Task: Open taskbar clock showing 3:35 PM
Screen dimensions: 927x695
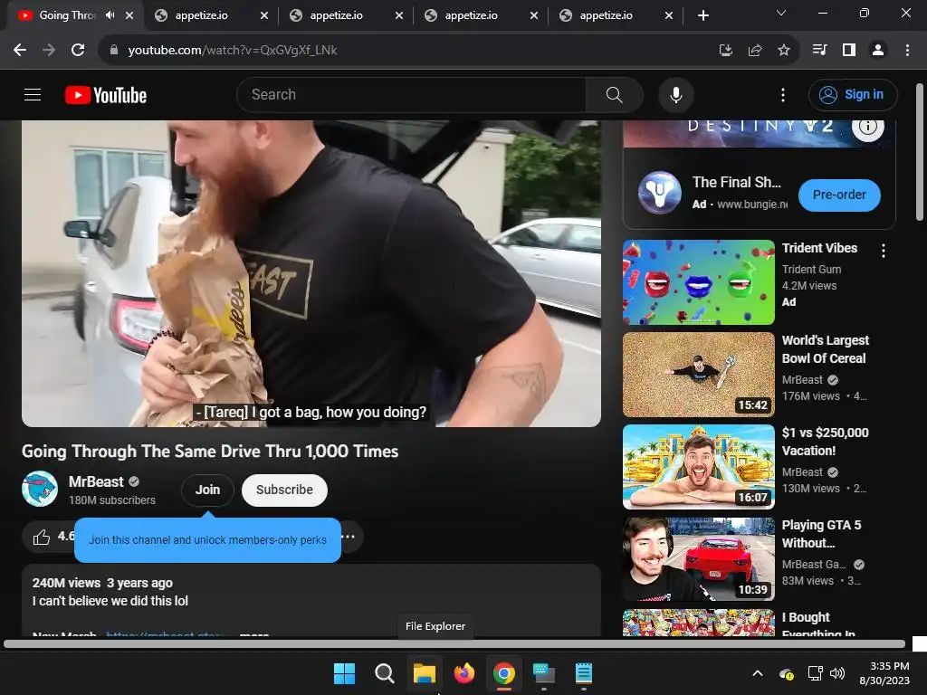Action: pyautogui.click(x=884, y=673)
